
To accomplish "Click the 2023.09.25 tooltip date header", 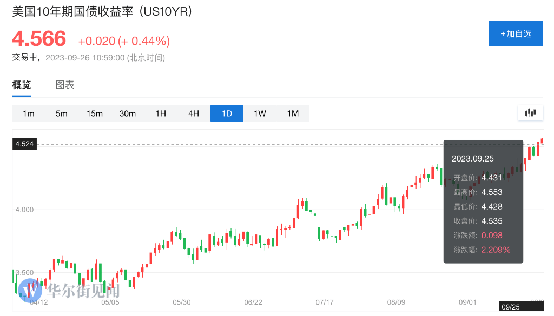I will coord(473,159).
